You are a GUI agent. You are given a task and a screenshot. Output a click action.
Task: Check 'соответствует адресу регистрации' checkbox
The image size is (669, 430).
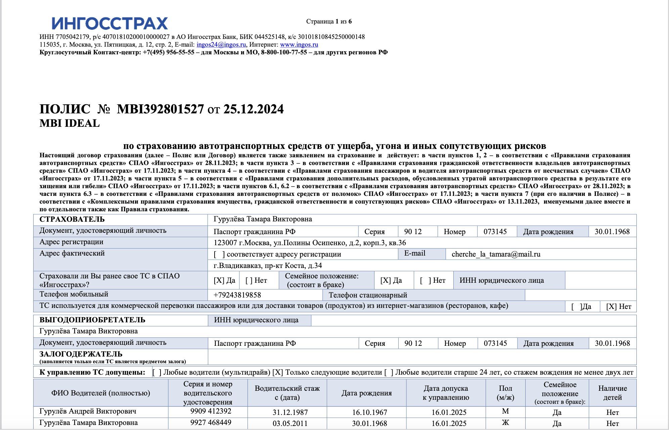click(219, 255)
